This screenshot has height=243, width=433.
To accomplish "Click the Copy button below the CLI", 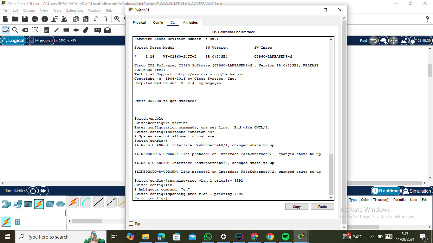I will tap(297, 207).
